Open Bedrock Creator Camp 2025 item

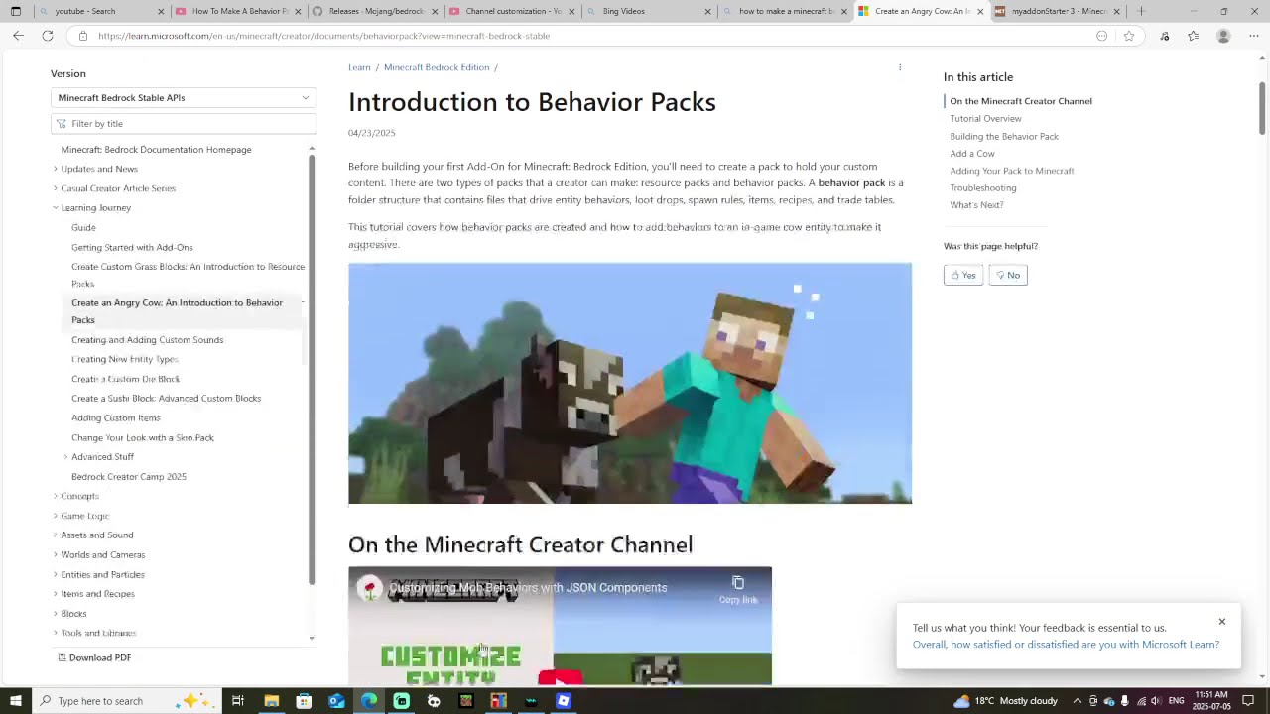[x=129, y=477]
